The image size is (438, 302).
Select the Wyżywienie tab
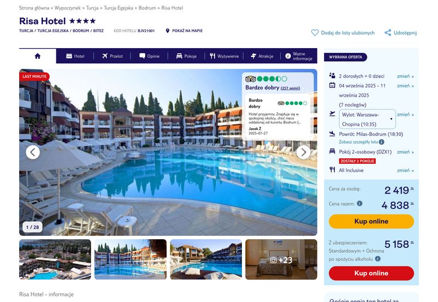click(x=224, y=56)
